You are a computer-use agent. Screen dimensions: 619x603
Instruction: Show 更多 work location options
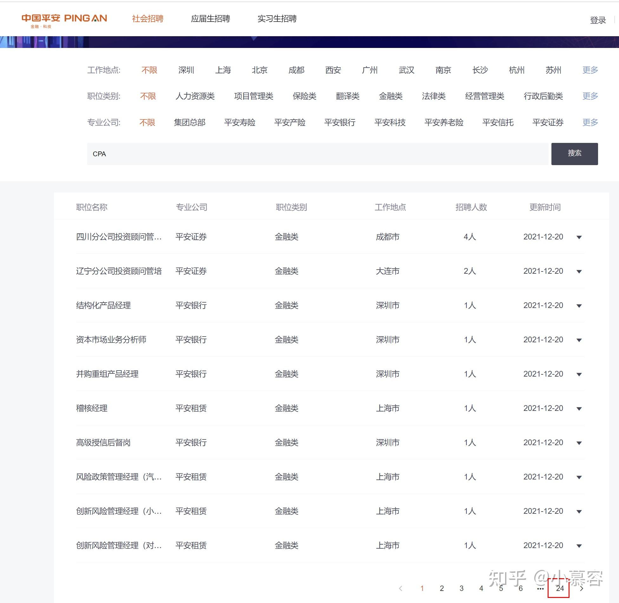tap(590, 70)
